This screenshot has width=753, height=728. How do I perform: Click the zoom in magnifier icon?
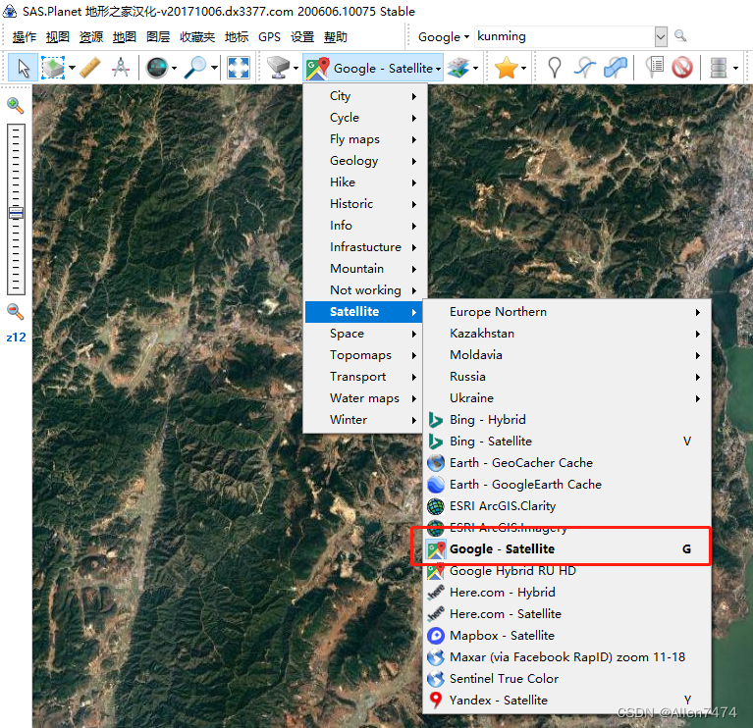(16, 106)
